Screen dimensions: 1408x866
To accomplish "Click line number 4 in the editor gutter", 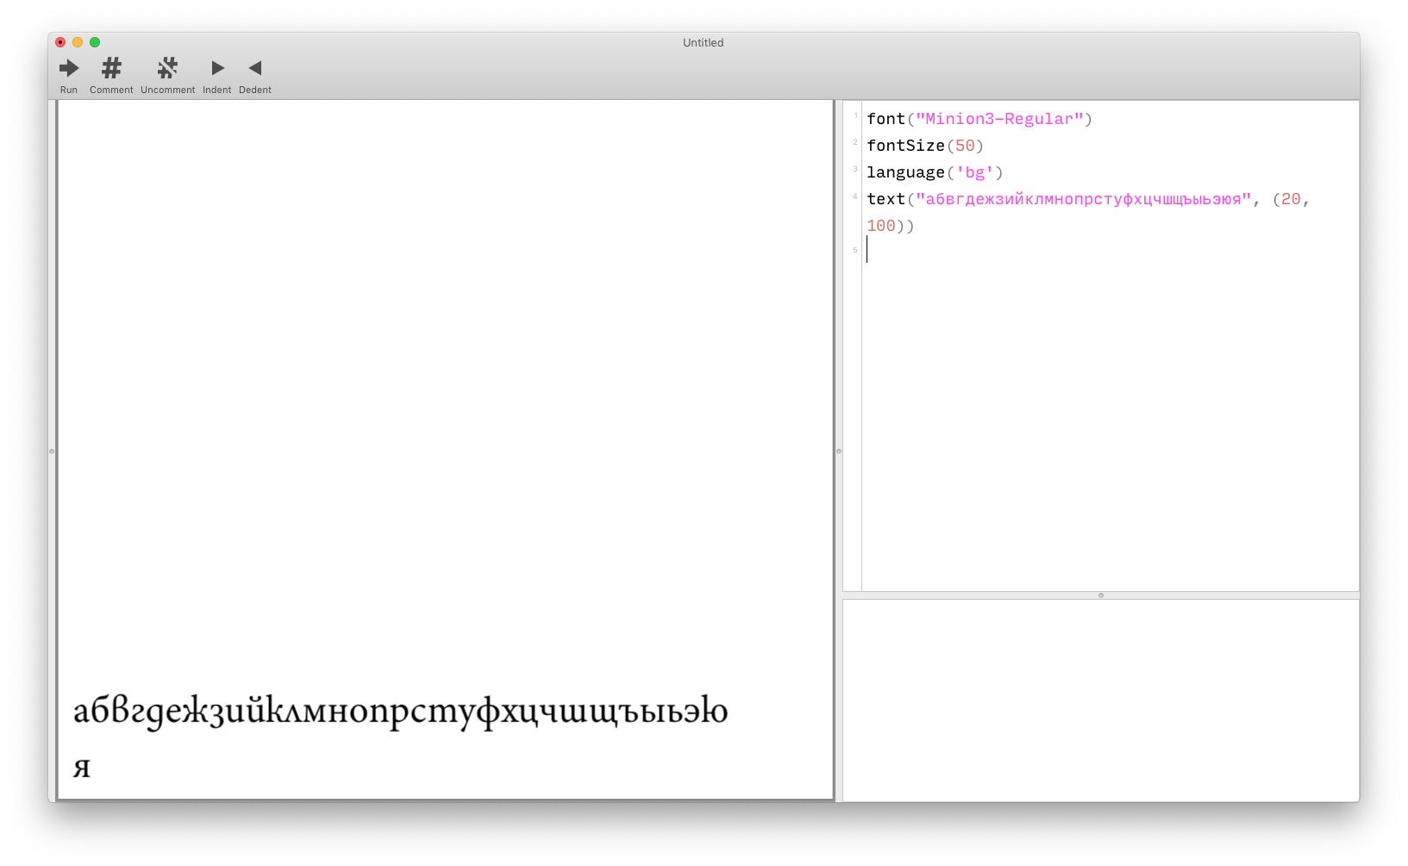I will click(x=854, y=195).
